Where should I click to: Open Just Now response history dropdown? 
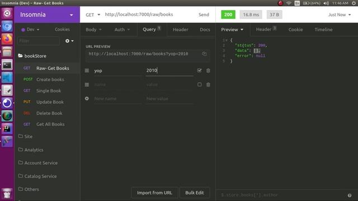tap(340, 15)
